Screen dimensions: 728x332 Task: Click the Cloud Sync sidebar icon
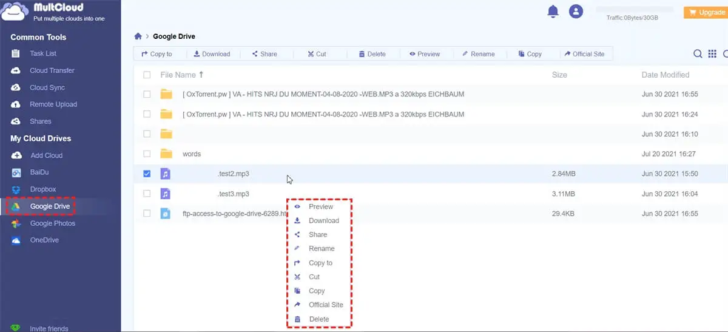coord(16,87)
